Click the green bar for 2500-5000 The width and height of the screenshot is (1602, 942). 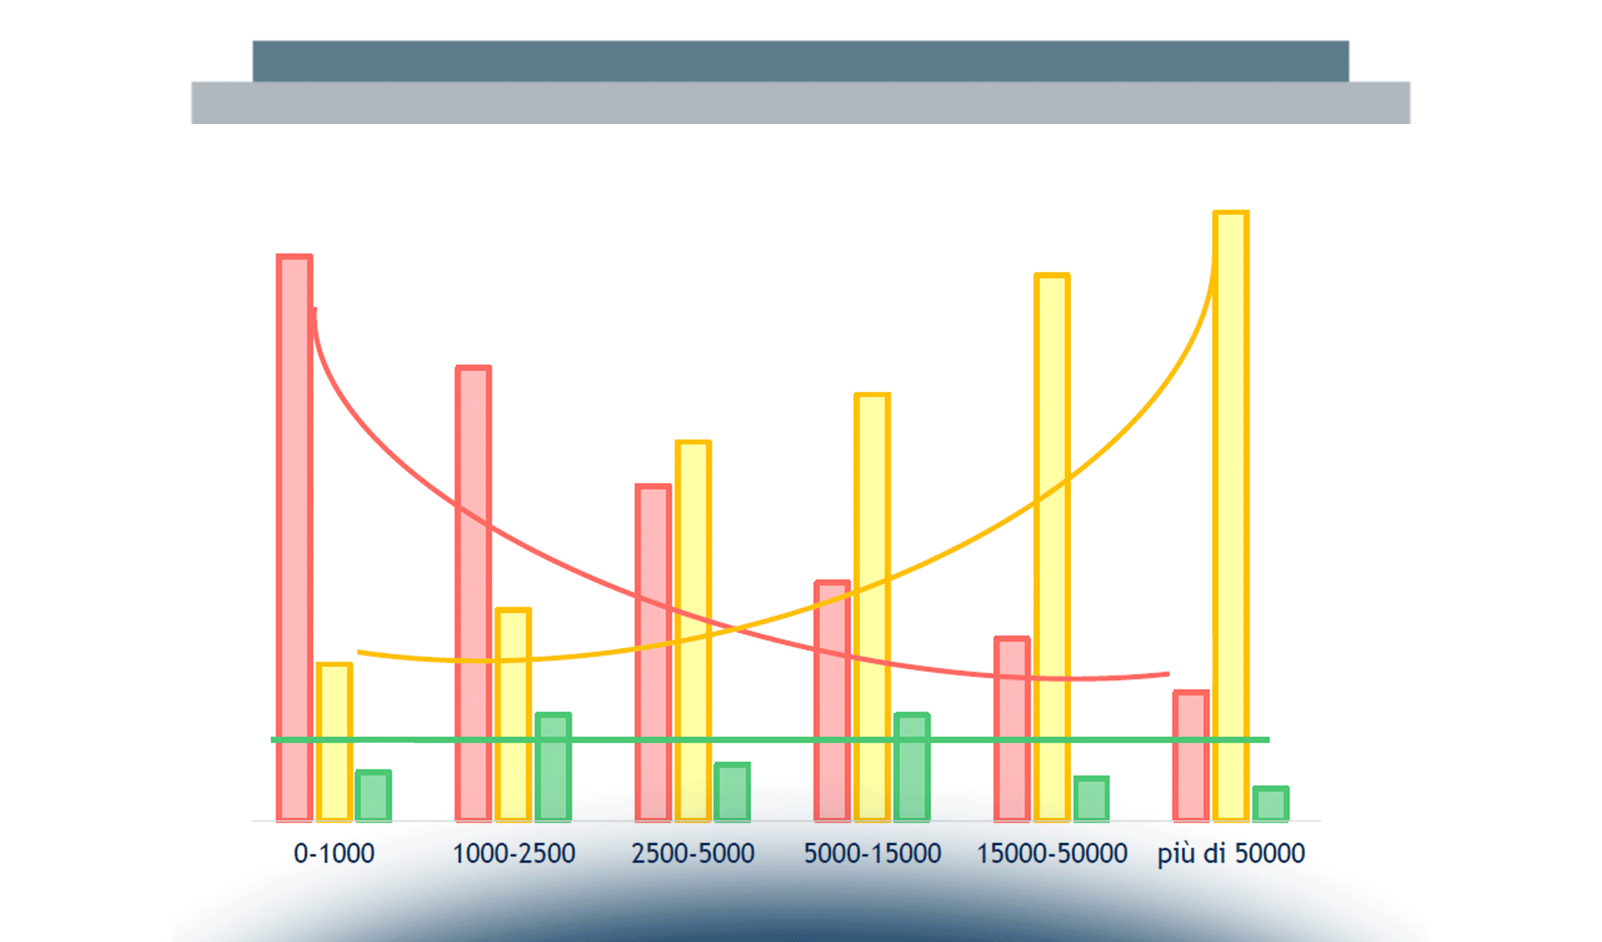tap(732, 792)
